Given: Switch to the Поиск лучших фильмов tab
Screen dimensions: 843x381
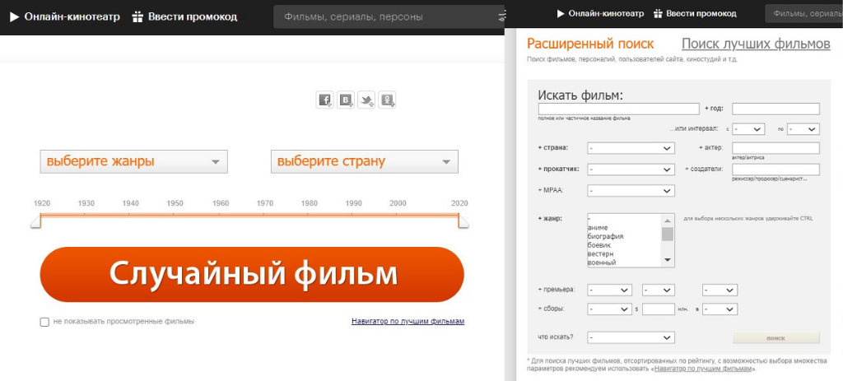Looking at the screenshot, I should pos(756,44).
